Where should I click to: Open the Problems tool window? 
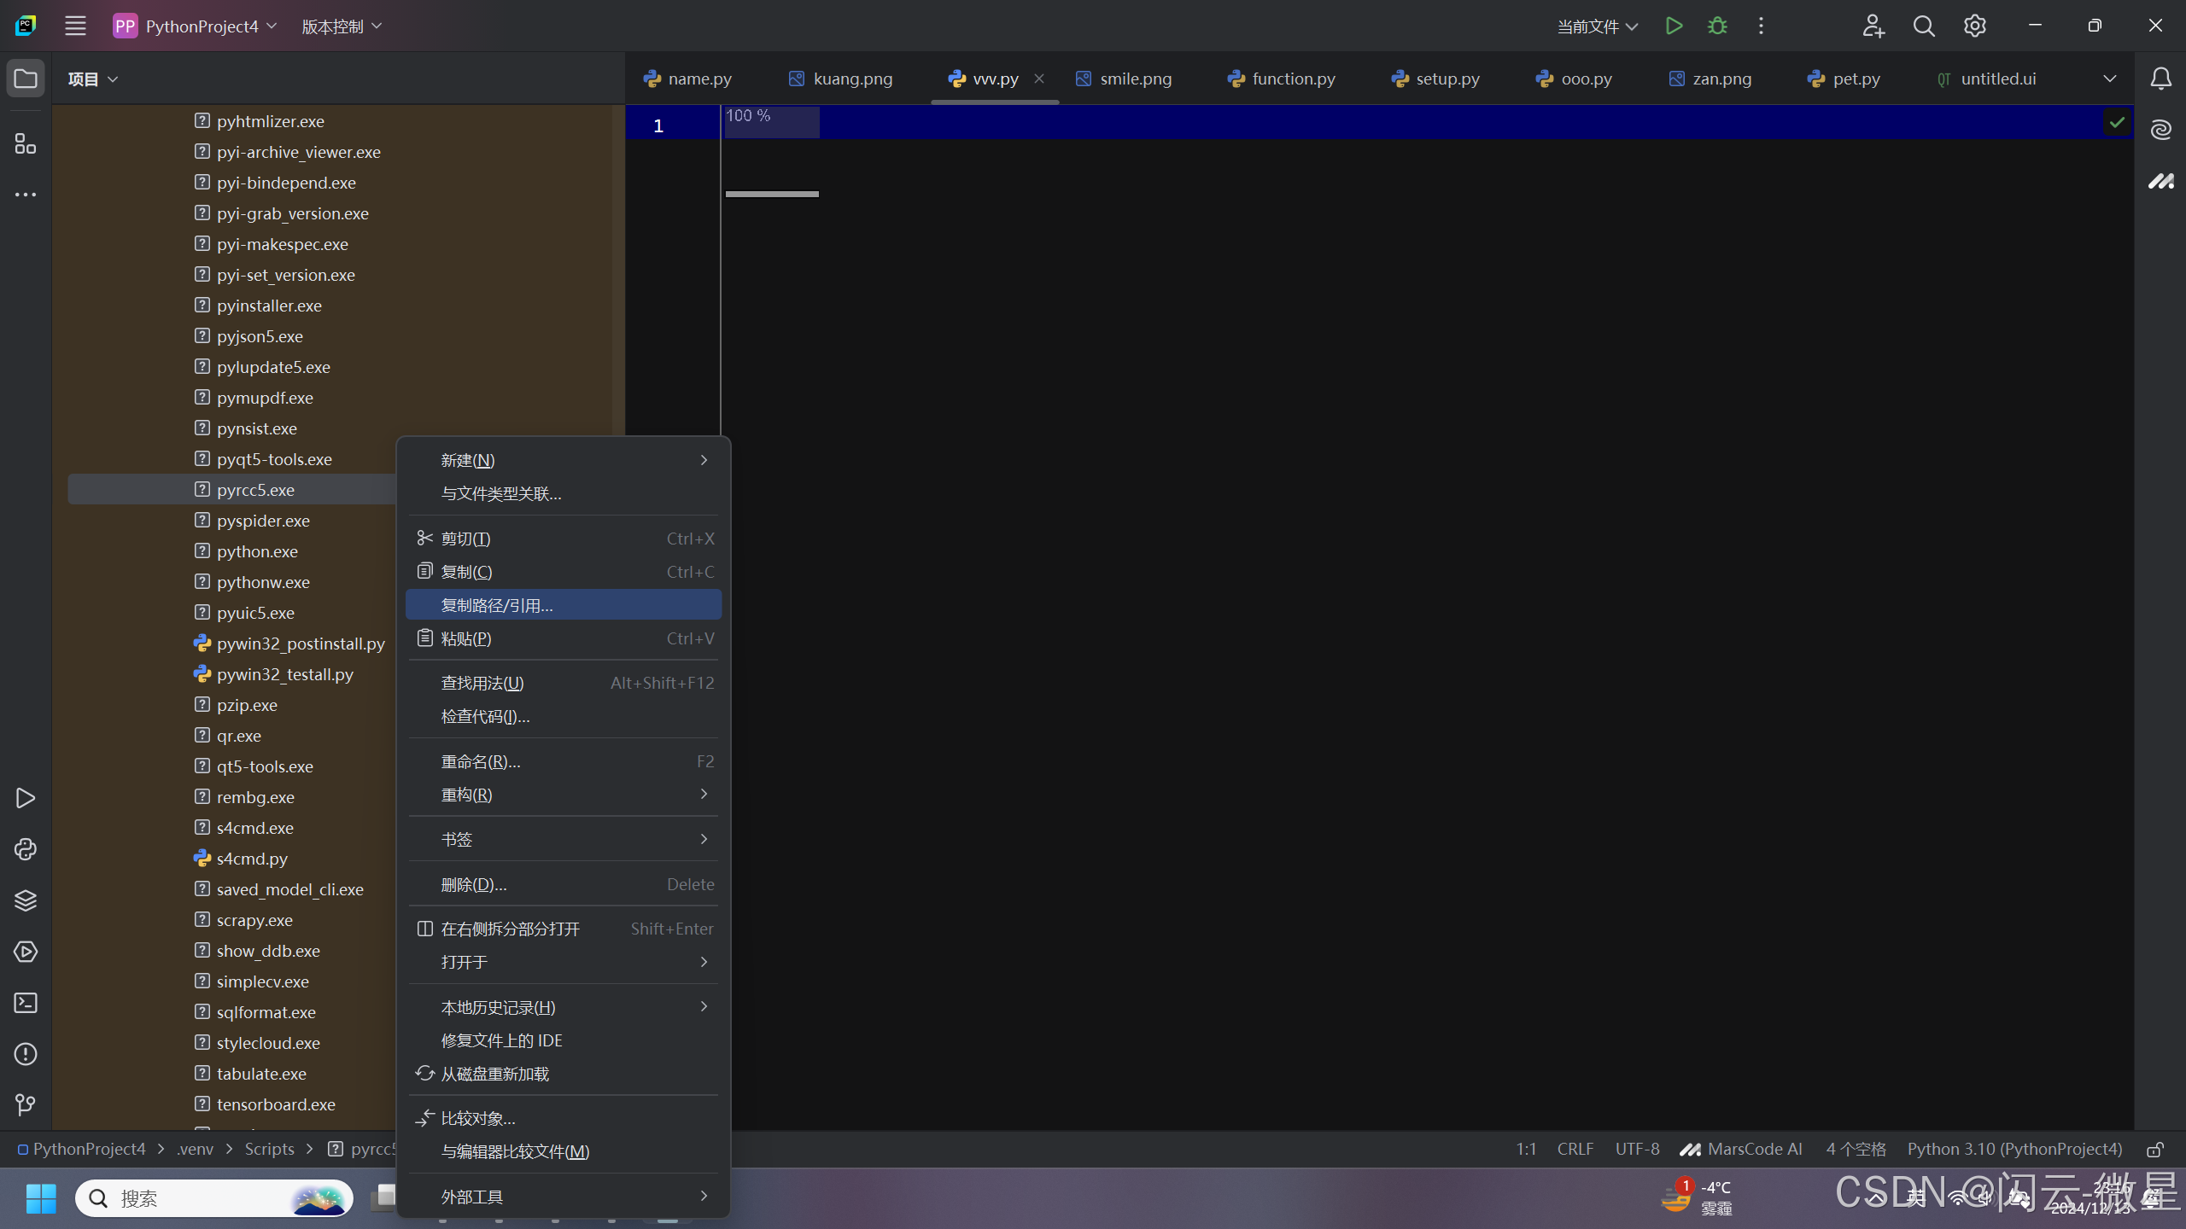[x=26, y=1054]
